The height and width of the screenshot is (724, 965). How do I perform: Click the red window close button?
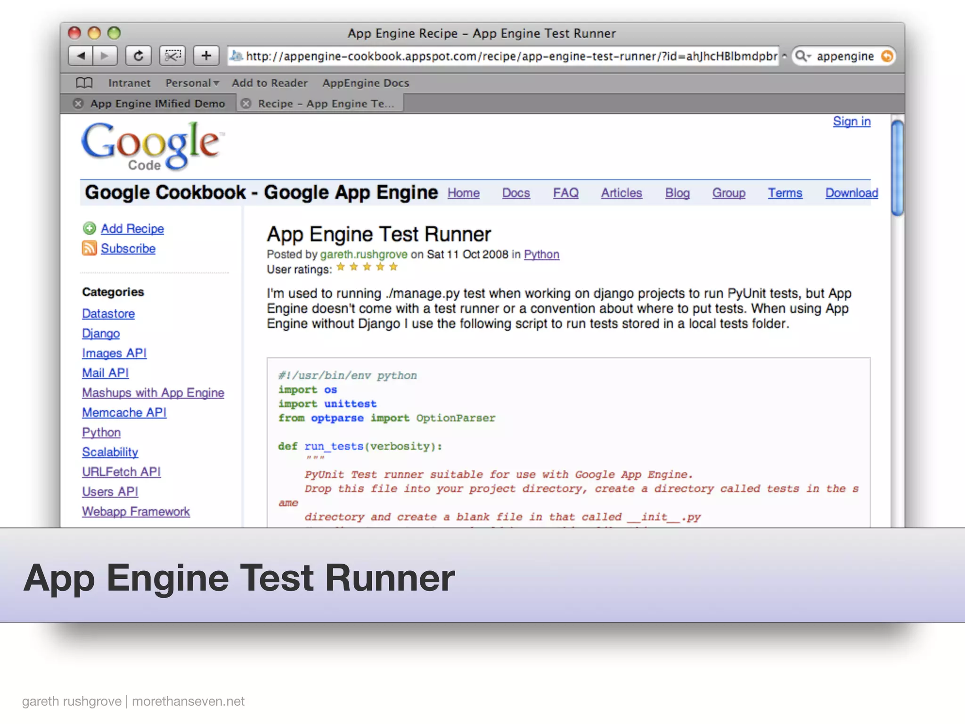pos(74,33)
